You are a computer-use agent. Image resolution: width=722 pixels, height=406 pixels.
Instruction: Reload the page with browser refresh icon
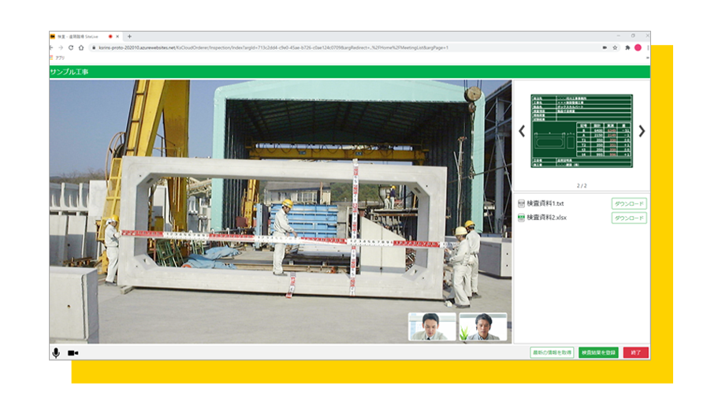71,47
